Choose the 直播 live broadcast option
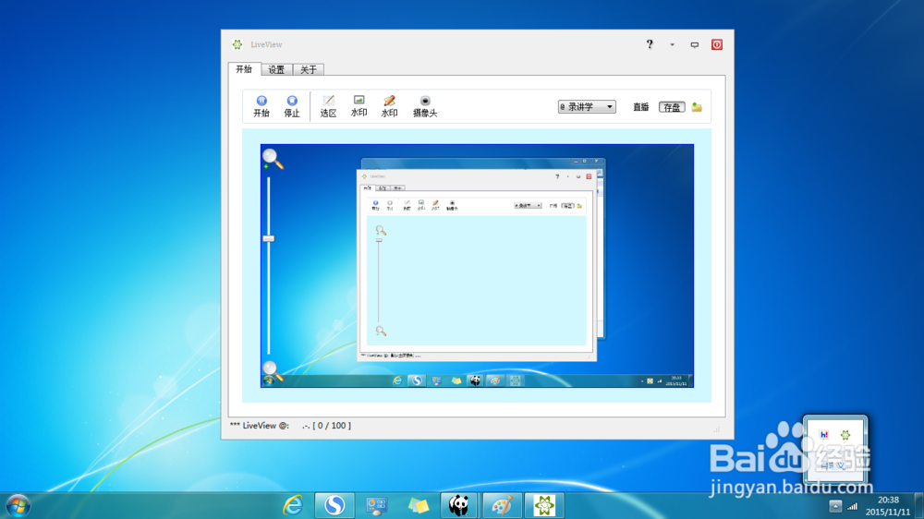The height and width of the screenshot is (519, 924). pyautogui.click(x=641, y=107)
